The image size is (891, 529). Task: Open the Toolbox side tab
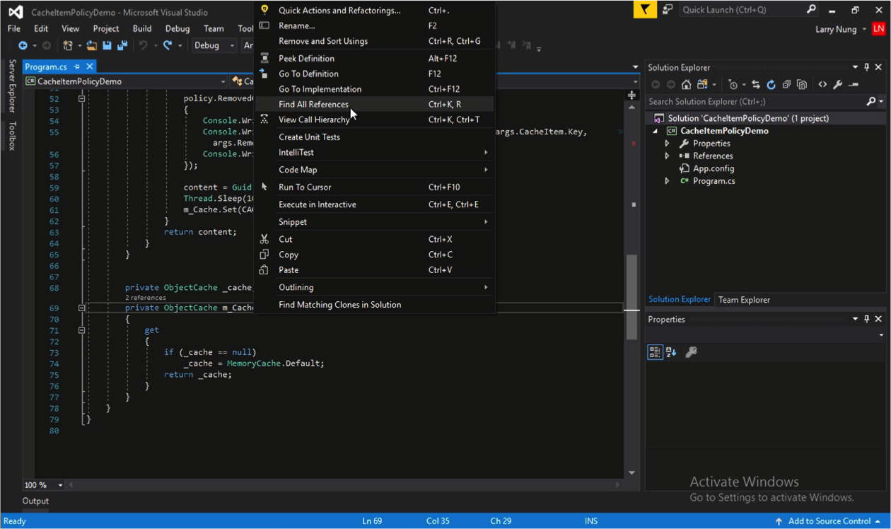(12, 136)
